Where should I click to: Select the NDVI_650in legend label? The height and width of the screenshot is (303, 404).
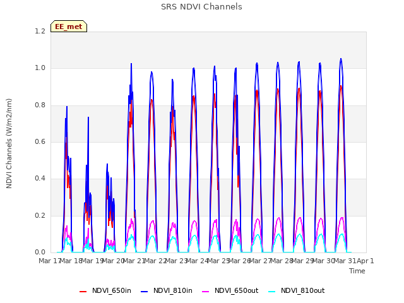click(112, 290)
